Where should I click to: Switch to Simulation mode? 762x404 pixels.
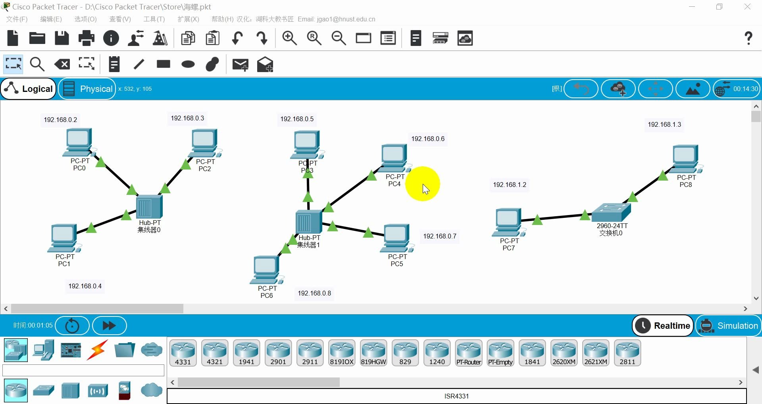[x=729, y=325]
